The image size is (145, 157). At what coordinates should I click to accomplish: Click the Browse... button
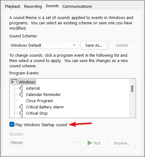pos(122,143)
